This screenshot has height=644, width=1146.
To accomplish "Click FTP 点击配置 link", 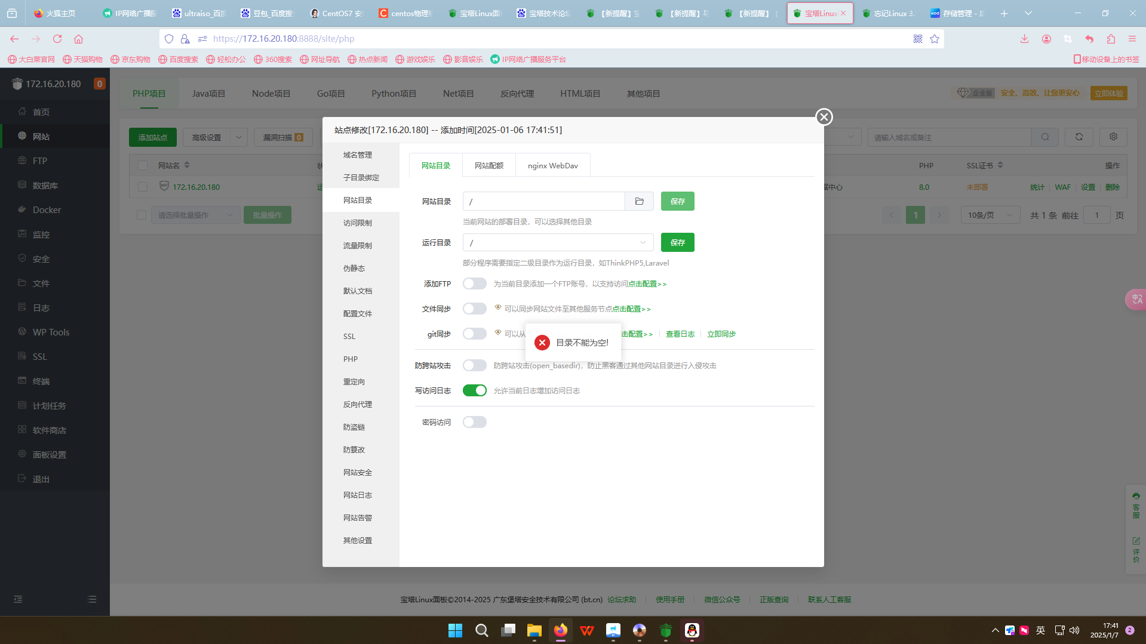I will click(647, 284).
